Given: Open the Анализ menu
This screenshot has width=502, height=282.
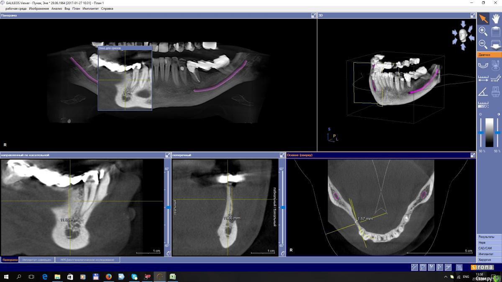Looking at the screenshot, I should click(56, 8).
